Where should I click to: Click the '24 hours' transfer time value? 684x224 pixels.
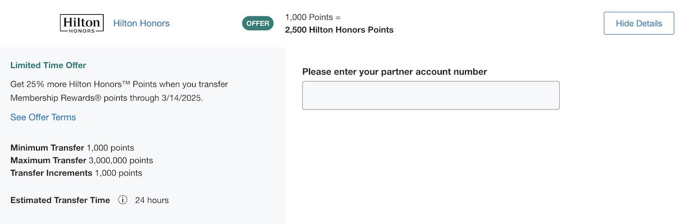coord(152,200)
